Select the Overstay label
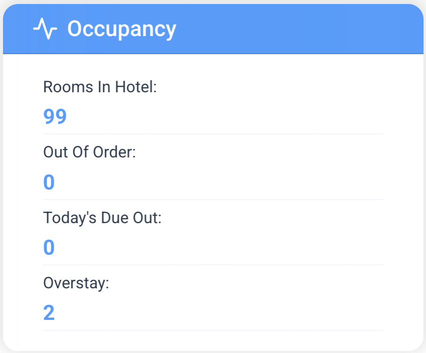The width and height of the screenshot is (426, 353). click(x=76, y=283)
